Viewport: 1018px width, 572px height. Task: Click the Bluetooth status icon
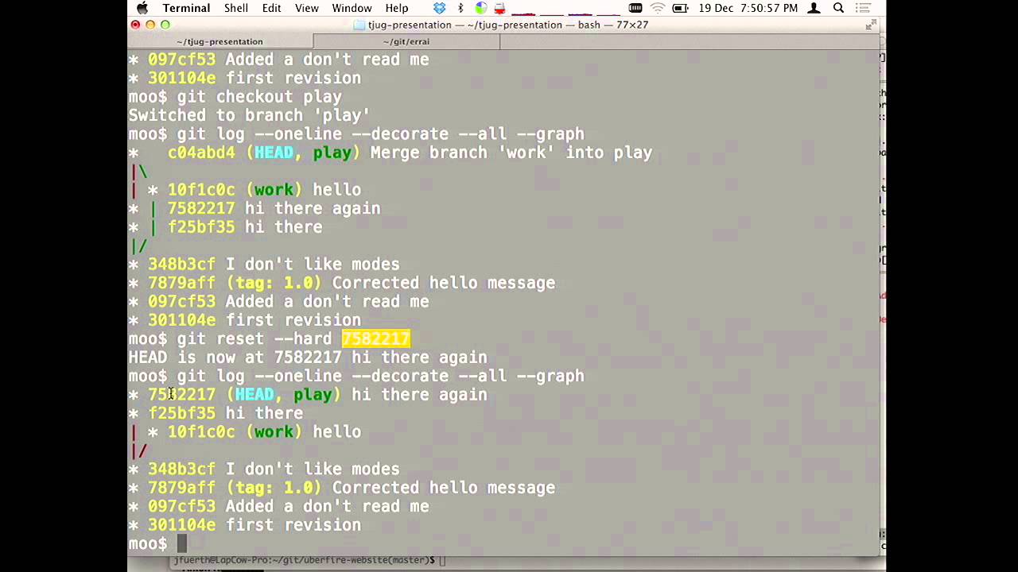click(x=460, y=8)
